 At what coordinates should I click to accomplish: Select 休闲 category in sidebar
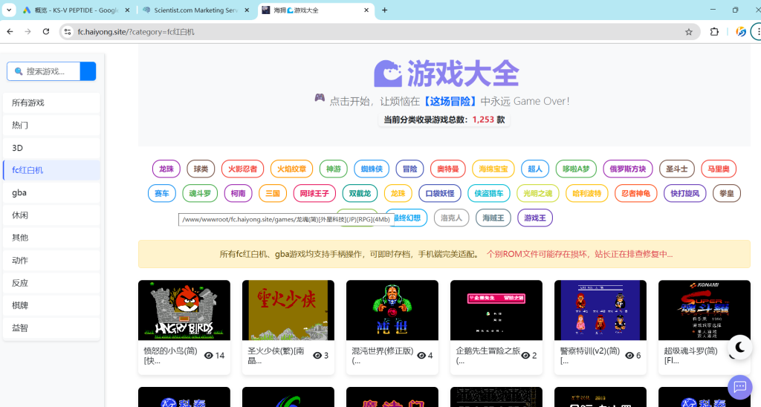click(x=51, y=215)
